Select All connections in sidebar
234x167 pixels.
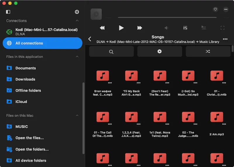tap(42, 43)
